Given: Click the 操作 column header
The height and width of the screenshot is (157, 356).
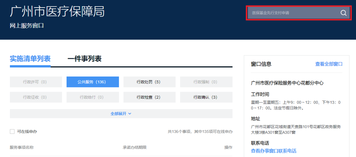Looking at the screenshot, I should [x=228, y=147].
